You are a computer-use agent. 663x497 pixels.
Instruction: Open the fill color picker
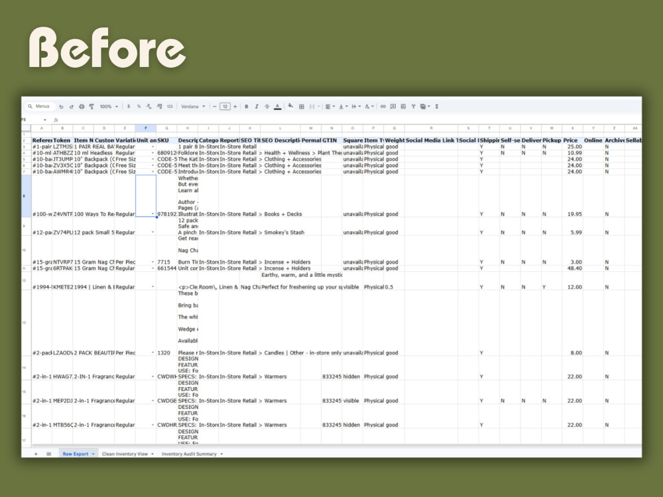(290, 107)
